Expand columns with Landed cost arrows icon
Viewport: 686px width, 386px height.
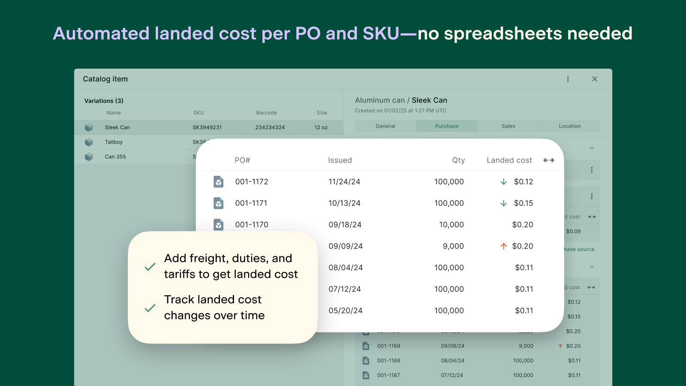549,160
